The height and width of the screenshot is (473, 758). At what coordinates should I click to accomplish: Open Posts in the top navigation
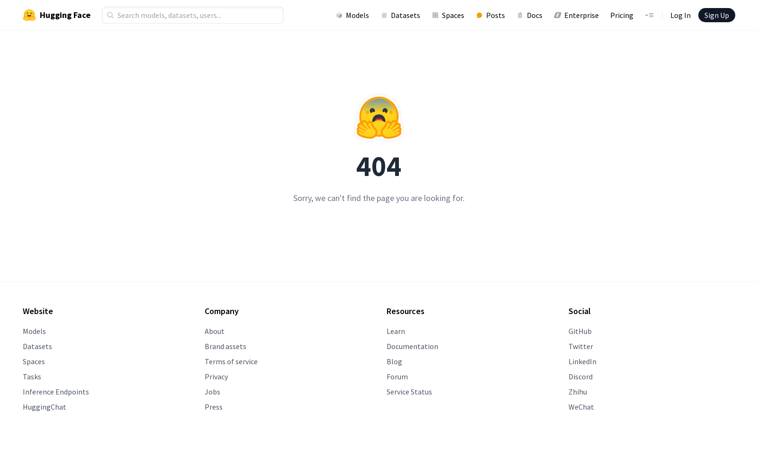click(x=490, y=15)
